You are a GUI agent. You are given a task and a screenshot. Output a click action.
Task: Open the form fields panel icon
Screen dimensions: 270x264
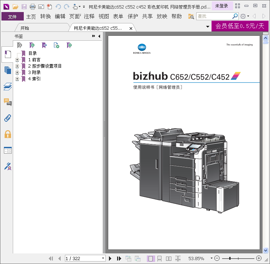[8, 150]
